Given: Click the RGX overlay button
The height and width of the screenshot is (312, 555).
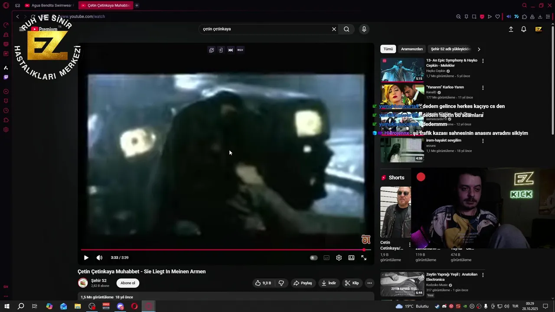Looking at the screenshot, I should pos(240,50).
